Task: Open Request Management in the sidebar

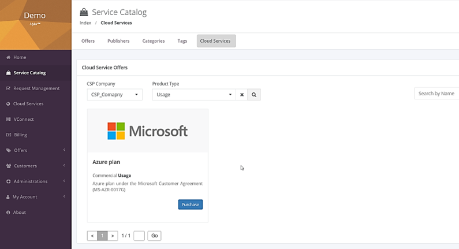Action: tap(36, 88)
